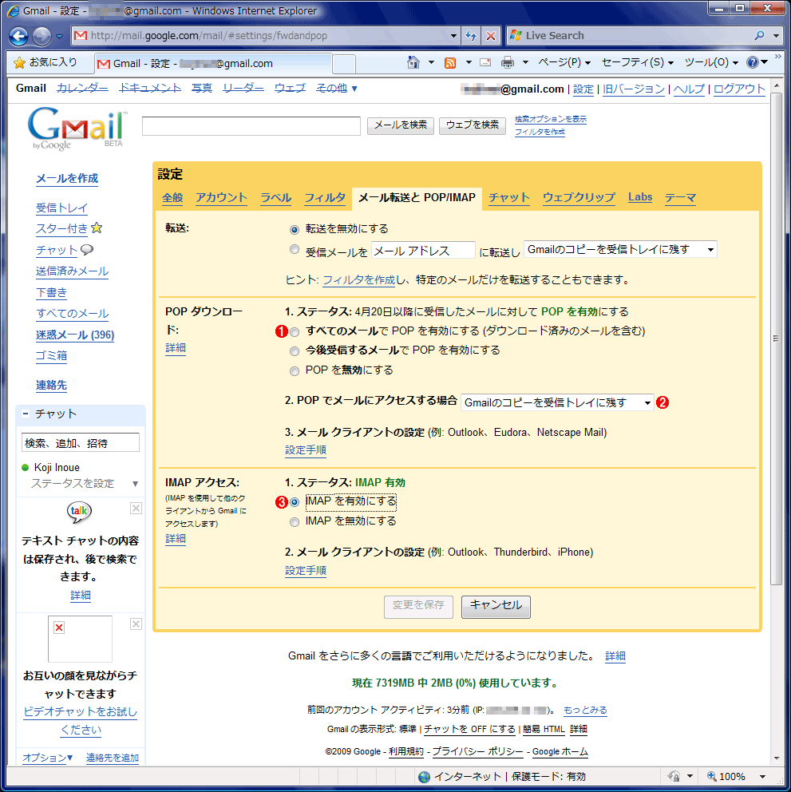Select すべてのメールで POP を有効にする option

tap(295, 332)
